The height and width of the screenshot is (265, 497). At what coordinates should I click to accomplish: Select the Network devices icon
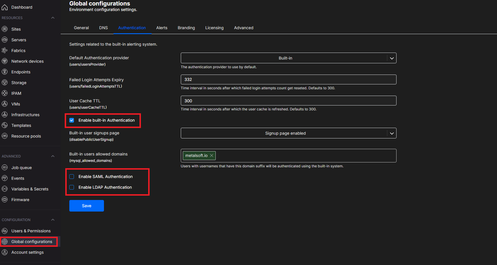click(5, 61)
